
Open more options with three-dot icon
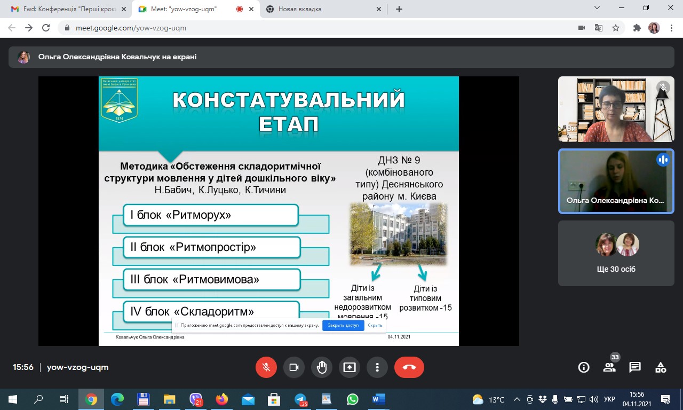click(377, 367)
